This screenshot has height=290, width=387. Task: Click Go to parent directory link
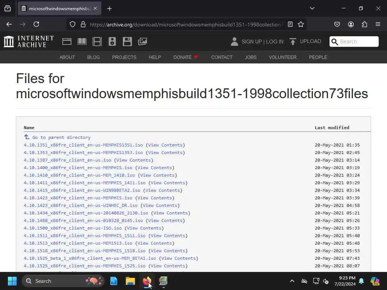click(62, 137)
